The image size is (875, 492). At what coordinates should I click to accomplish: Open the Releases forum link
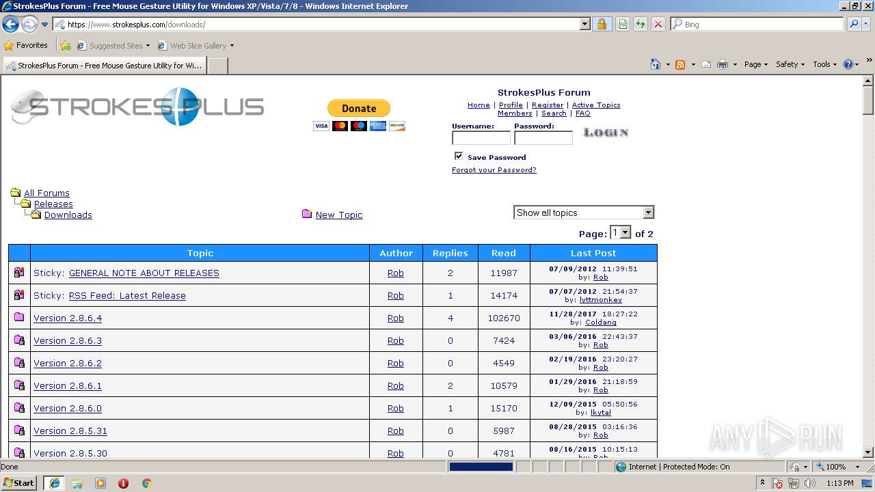(x=53, y=204)
